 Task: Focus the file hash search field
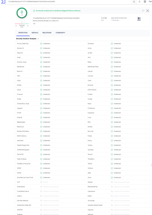[69, 2]
